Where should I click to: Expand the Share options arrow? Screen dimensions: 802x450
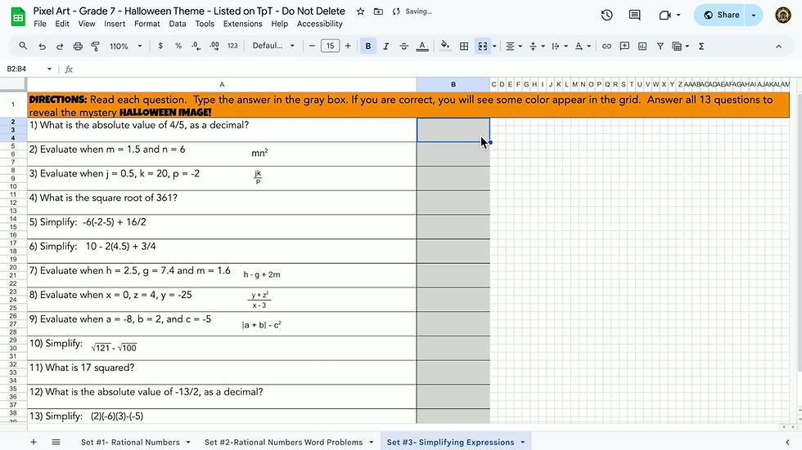point(754,16)
